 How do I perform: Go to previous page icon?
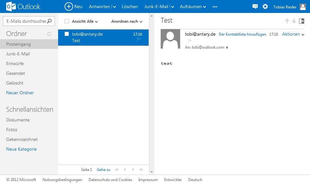click(x=125, y=170)
